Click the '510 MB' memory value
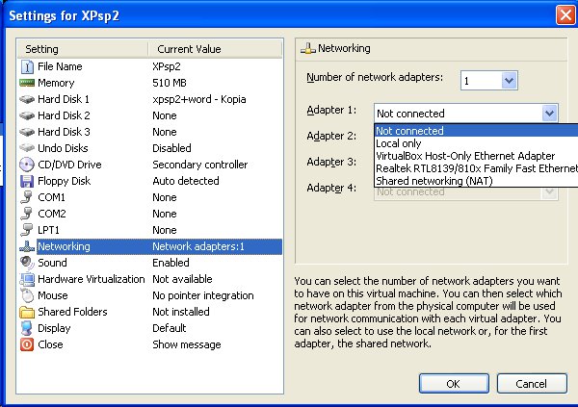Viewport: 578px width, 407px height. [x=170, y=83]
